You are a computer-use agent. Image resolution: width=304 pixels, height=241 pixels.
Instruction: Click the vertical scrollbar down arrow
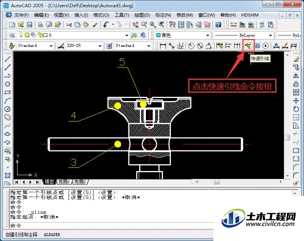pos(287,176)
